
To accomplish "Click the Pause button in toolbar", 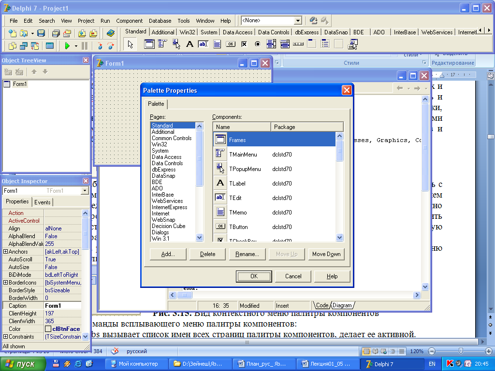I will (85, 46).
